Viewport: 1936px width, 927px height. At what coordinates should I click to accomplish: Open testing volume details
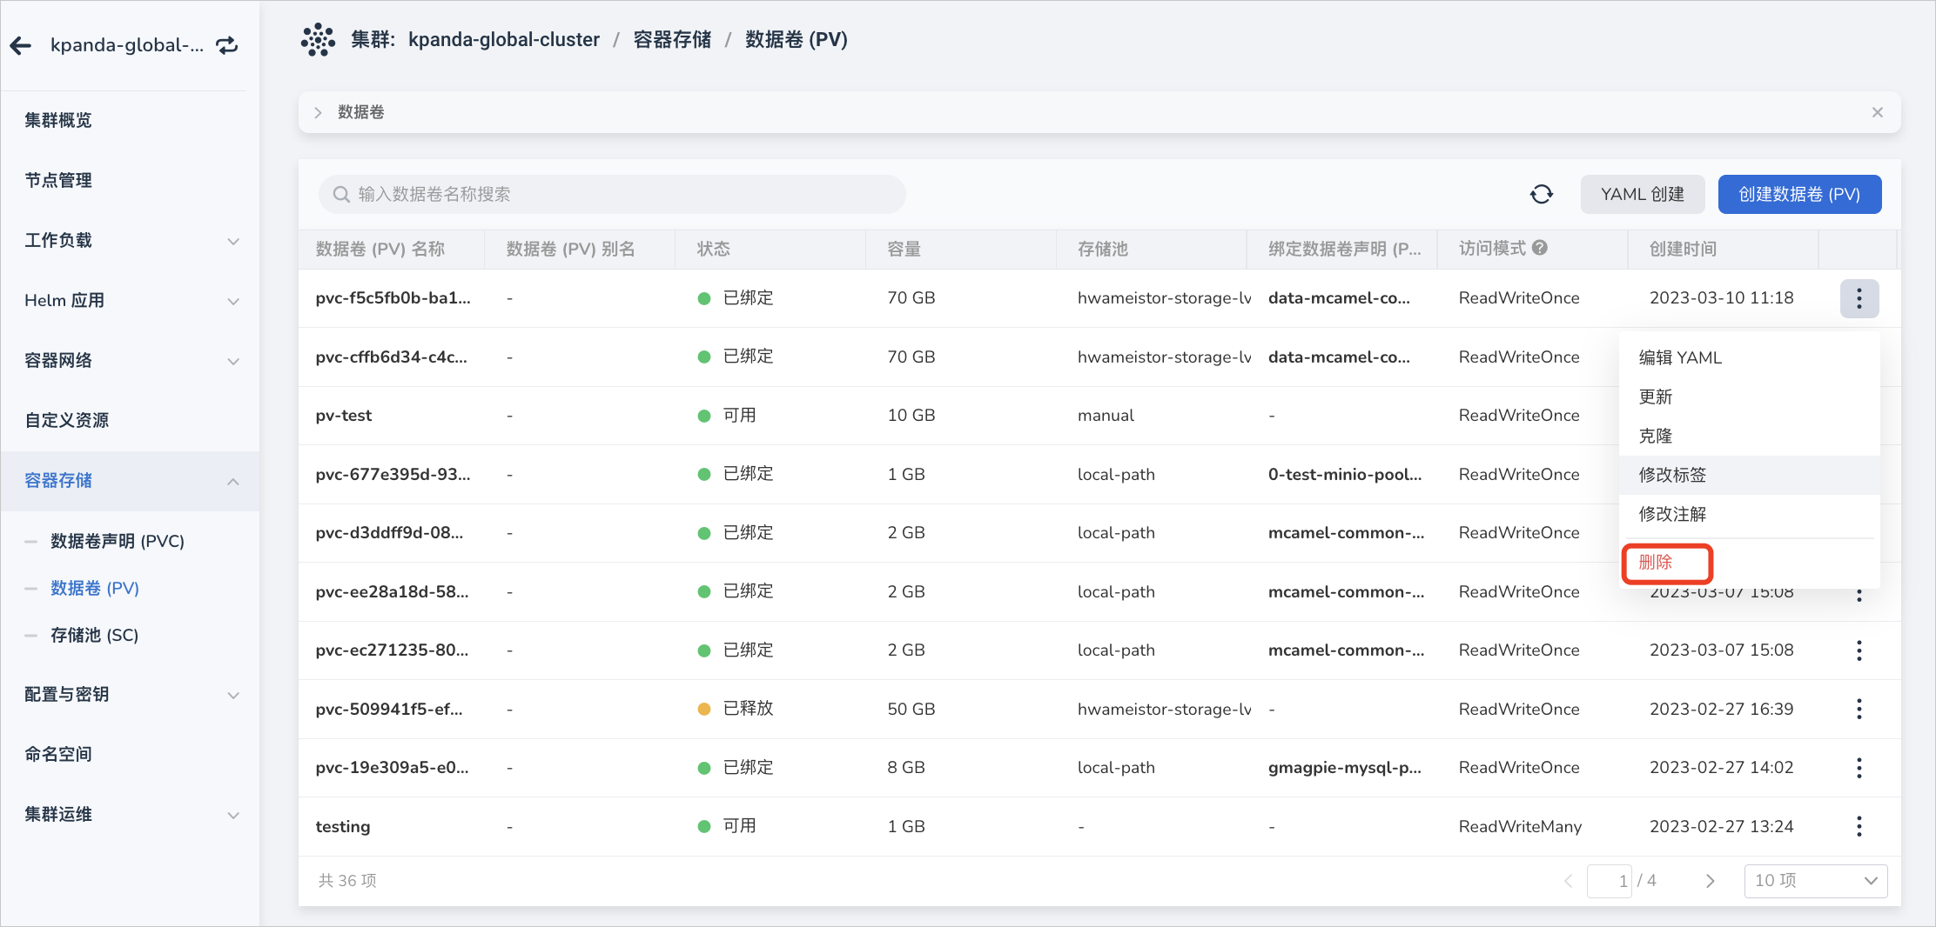pos(343,826)
